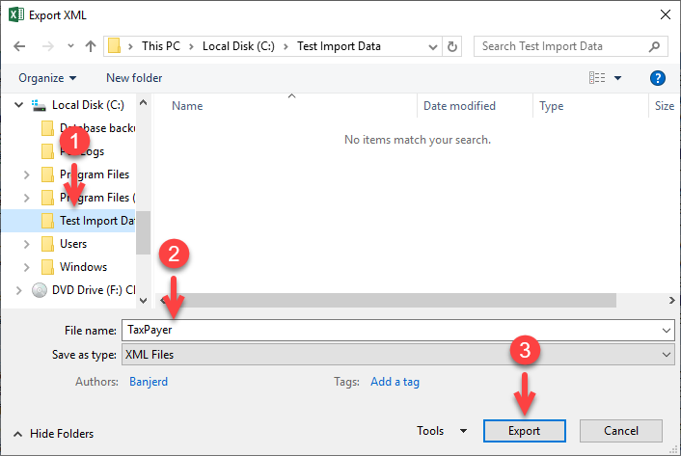The image size is (681, 456).
Task: Click the change view icon
Action: pyautogui.click(x=597, y=78)
